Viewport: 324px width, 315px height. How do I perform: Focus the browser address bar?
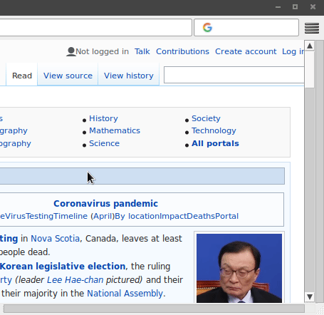coord(95,28)
